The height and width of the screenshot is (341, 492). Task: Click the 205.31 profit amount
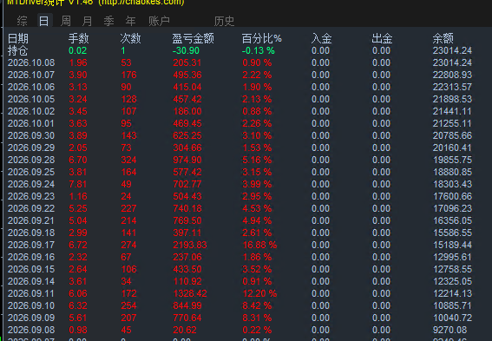[x=187, y=62]
